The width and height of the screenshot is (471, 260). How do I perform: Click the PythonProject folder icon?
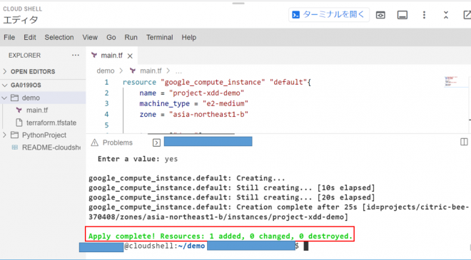pos(14,135)
